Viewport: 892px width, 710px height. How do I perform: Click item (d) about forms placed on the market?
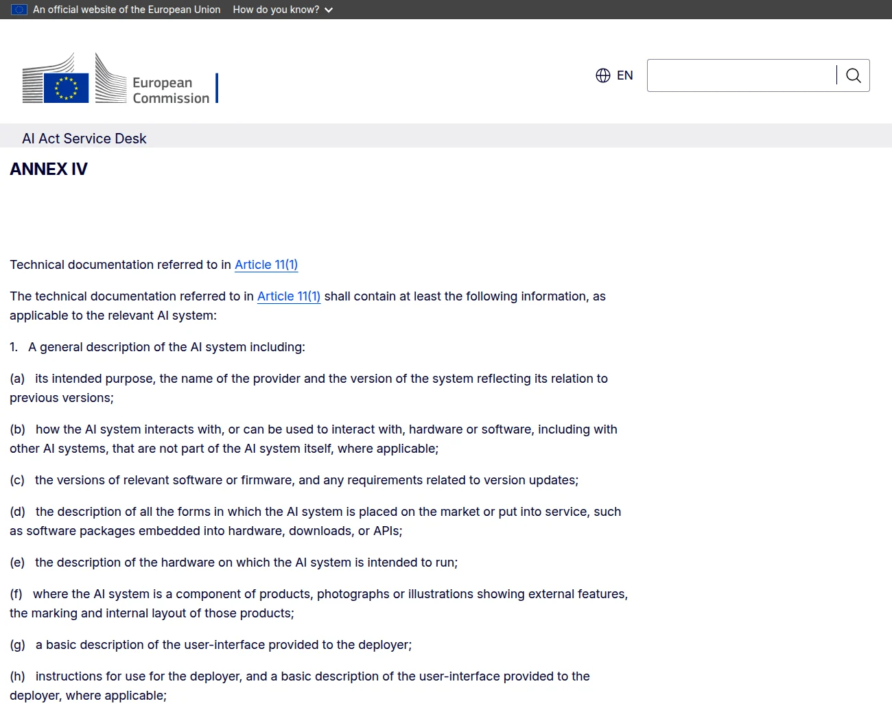click(316, 521)
